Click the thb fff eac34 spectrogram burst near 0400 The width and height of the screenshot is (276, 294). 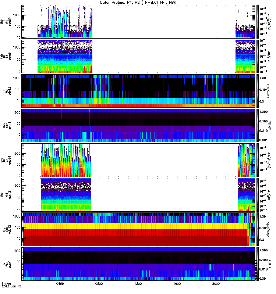click(x=65, y=22)
